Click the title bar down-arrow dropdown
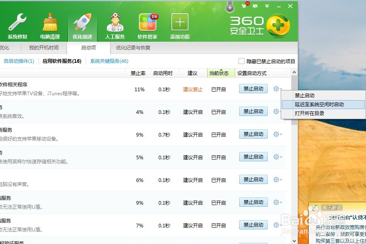Viewport: 366px width, 244px height. coord(267,6)
